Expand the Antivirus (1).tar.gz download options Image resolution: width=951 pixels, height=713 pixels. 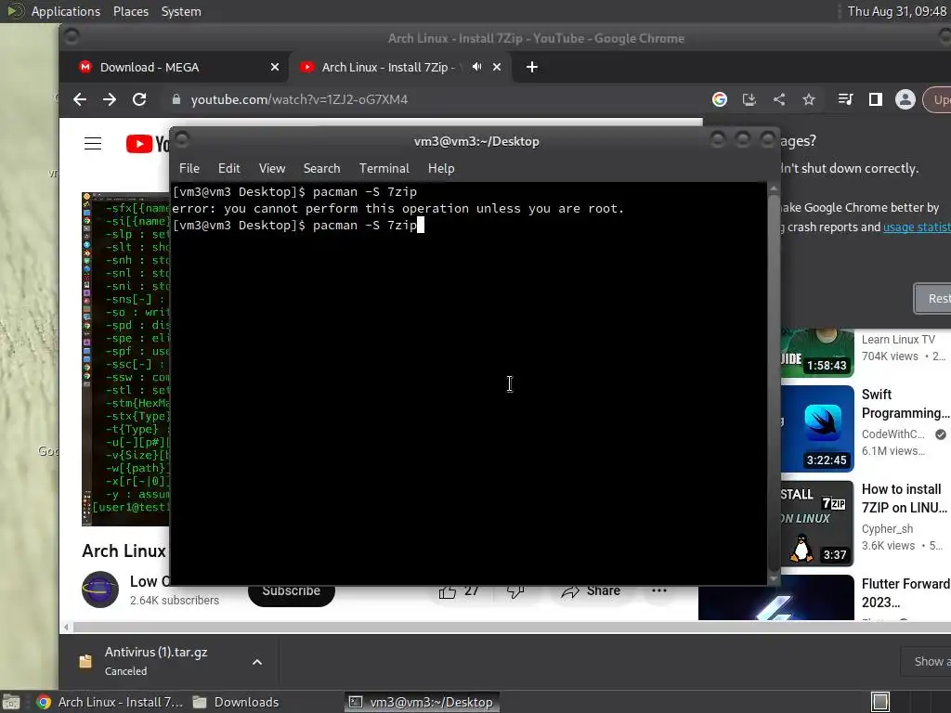(x=257, y=662)
